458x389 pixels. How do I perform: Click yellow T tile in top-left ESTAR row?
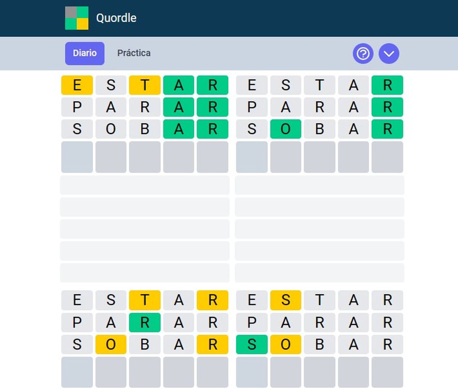(145, 85)
